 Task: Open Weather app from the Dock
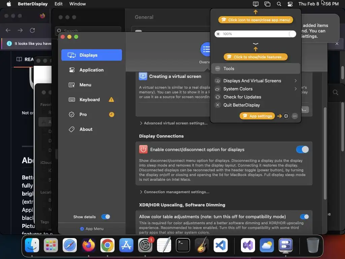(x=267, y=245)
